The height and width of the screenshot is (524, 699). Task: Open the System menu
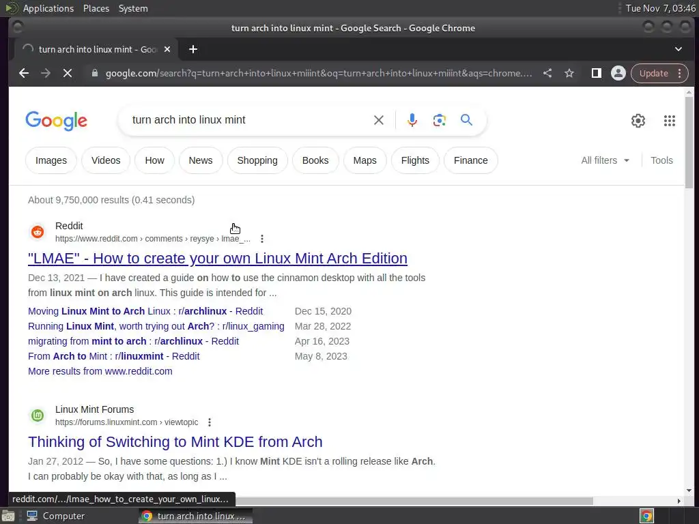coord(133,8)
